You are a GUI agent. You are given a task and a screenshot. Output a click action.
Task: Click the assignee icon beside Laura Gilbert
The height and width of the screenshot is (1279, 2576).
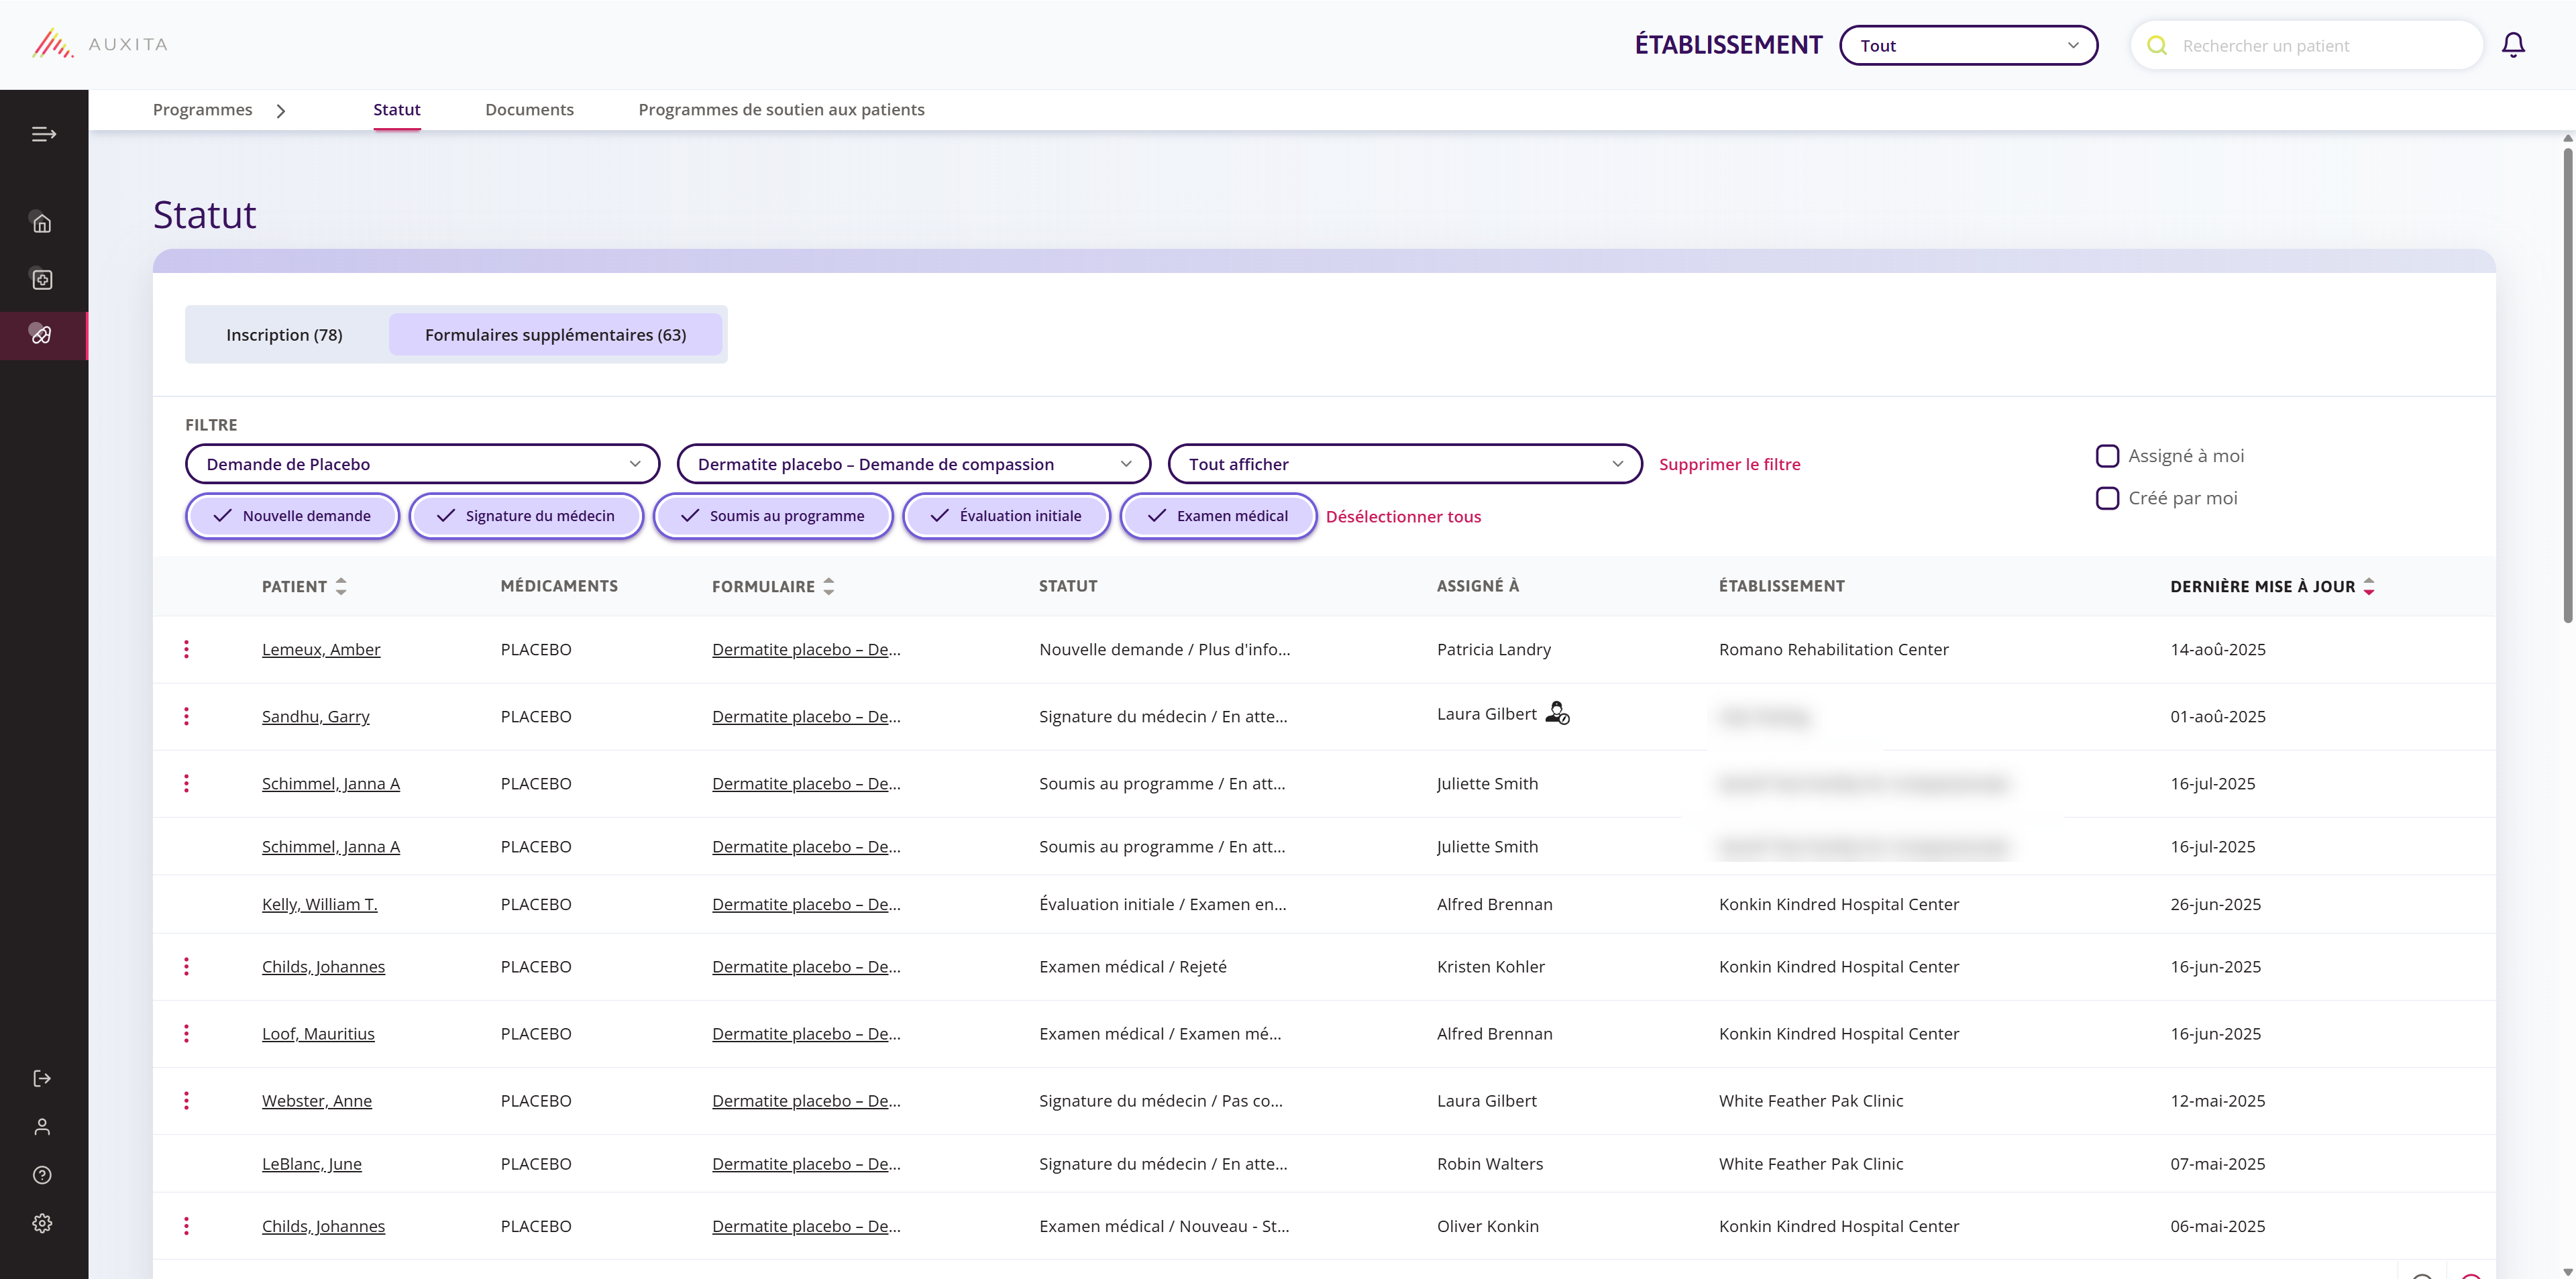1557,713
